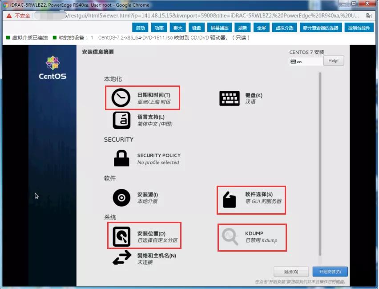This screenshot has width=379, height=289.
Task: Toggle the 全屏 fullscreen mode
Action: 261,27
